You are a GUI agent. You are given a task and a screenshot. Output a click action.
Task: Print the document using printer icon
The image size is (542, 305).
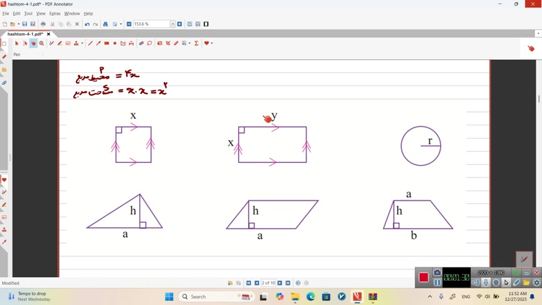click(43, 24)
